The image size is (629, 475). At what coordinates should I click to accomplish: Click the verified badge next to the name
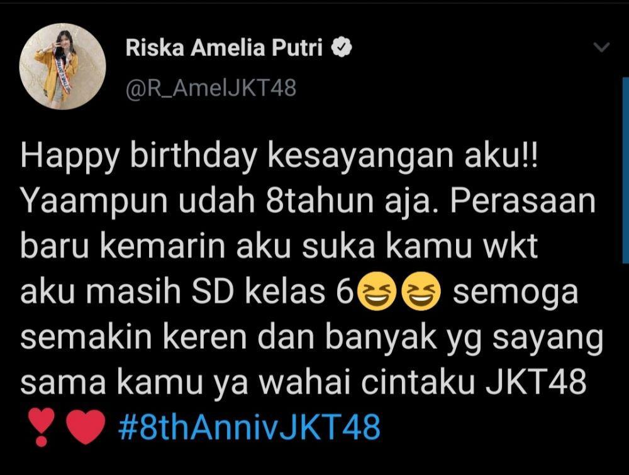342,48
